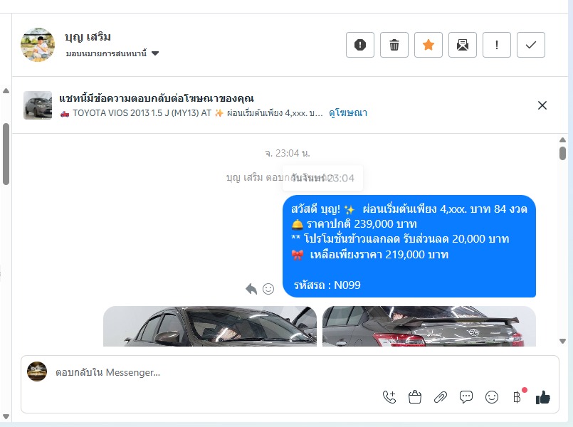
Task: Click the chat scrollbar down arrow
Action: 562,341
